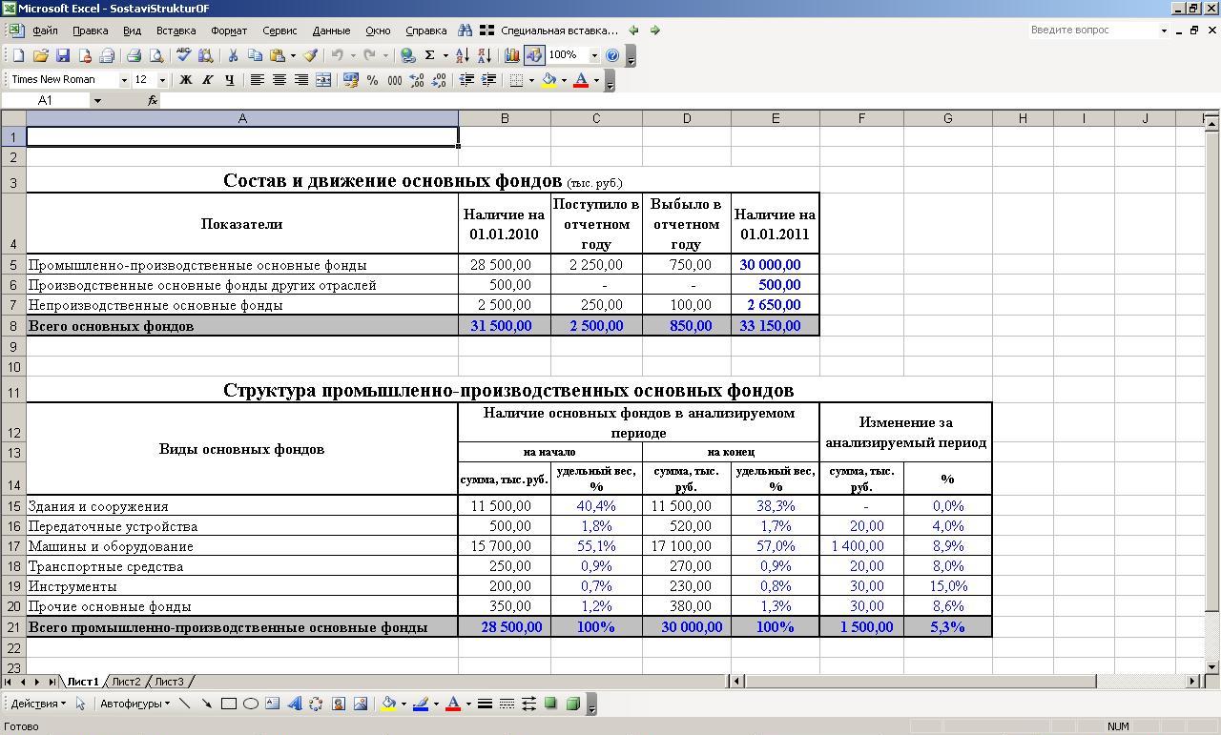Select row 8 header

[13, 326]
